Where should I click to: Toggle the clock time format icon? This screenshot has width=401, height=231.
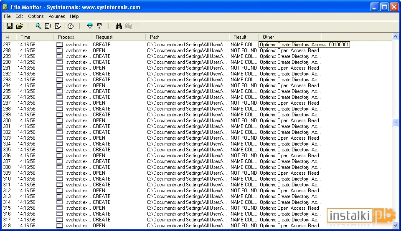coord(71,26)
